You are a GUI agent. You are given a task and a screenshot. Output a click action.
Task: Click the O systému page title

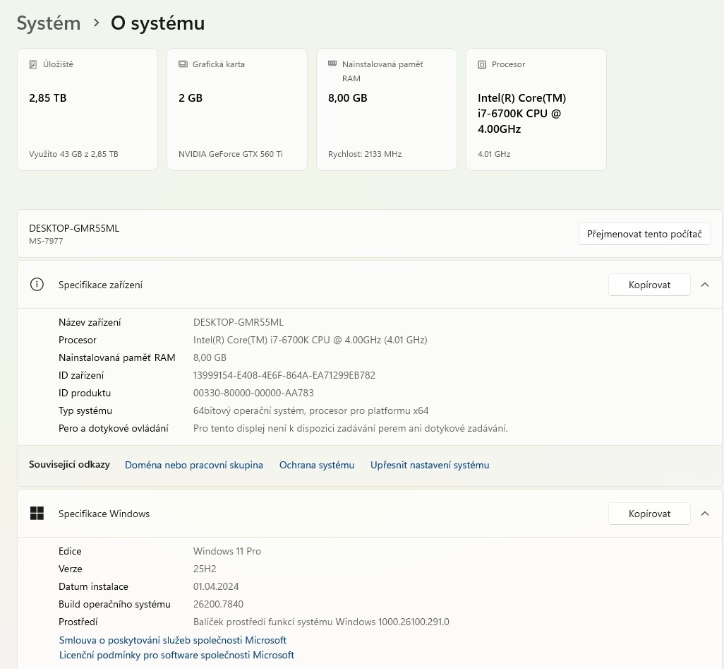tap(157, 23)
